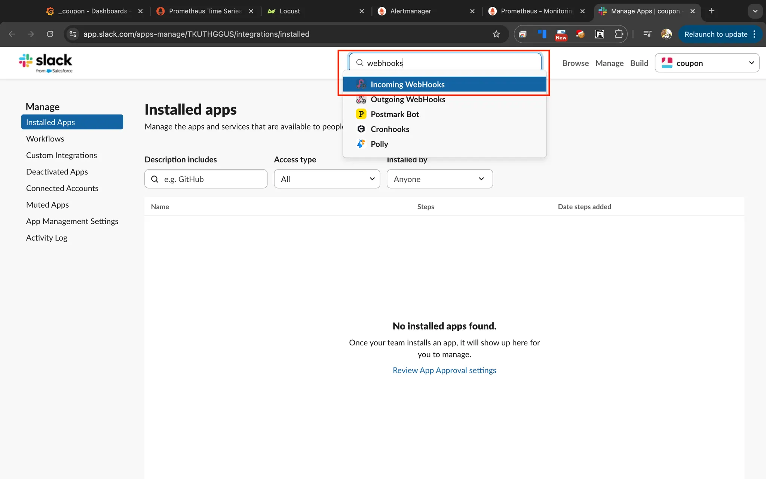Screen dimensions: 766x479
Task: Select Cronhooks from the suggestion list
Action: pyautogui.click(x=390, y=129)
